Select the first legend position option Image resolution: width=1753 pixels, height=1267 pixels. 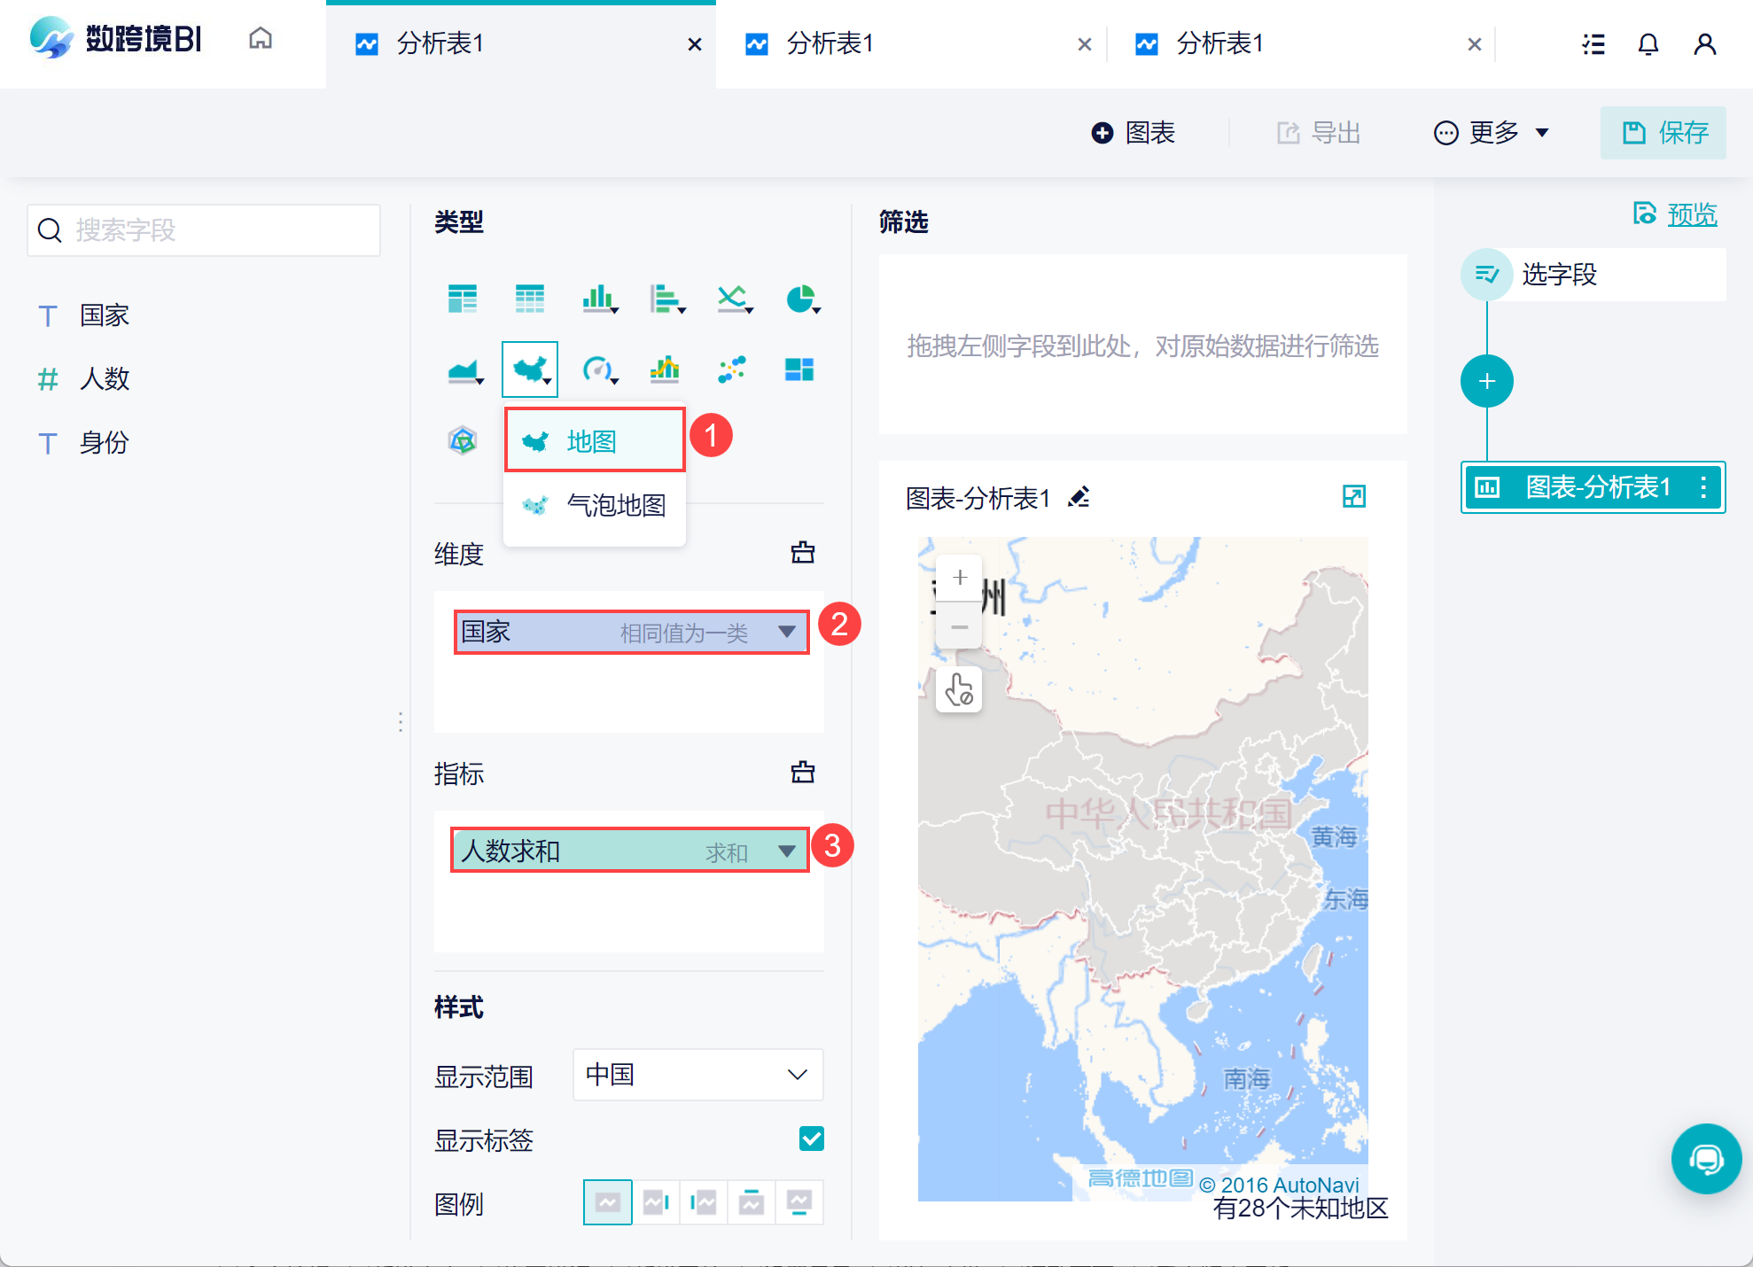coord(608,1202)
